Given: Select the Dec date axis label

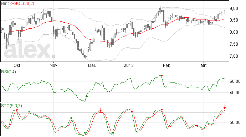Looking at the screenshot, I should pyautogui.click(x=92, y=65).
